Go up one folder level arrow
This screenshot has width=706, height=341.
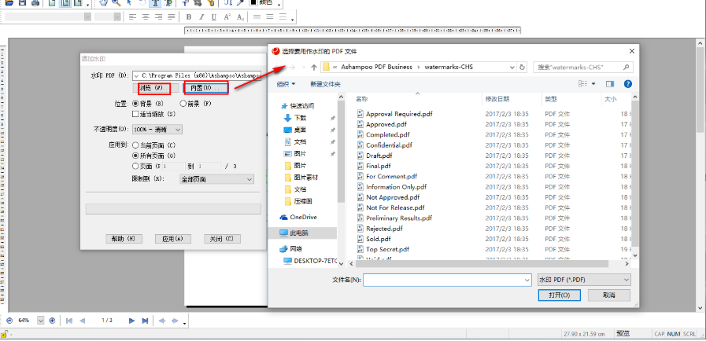point(314,68)
